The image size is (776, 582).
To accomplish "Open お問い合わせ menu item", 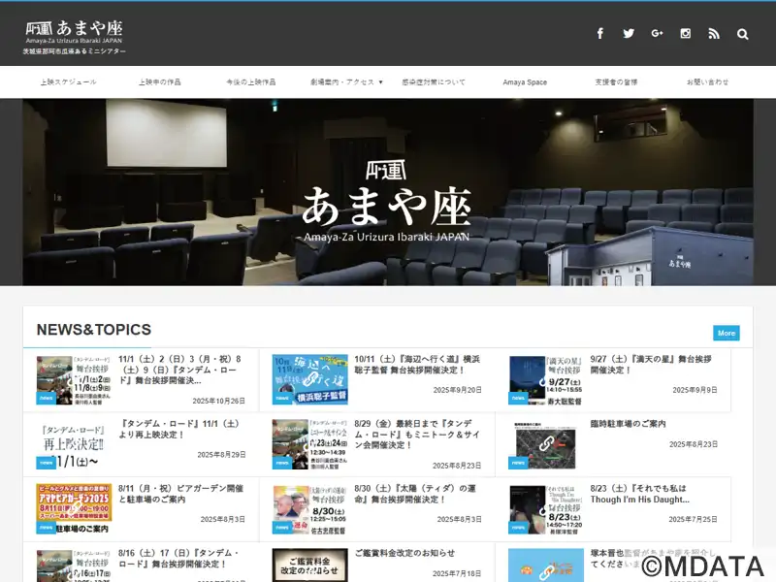I will point(707,82).
